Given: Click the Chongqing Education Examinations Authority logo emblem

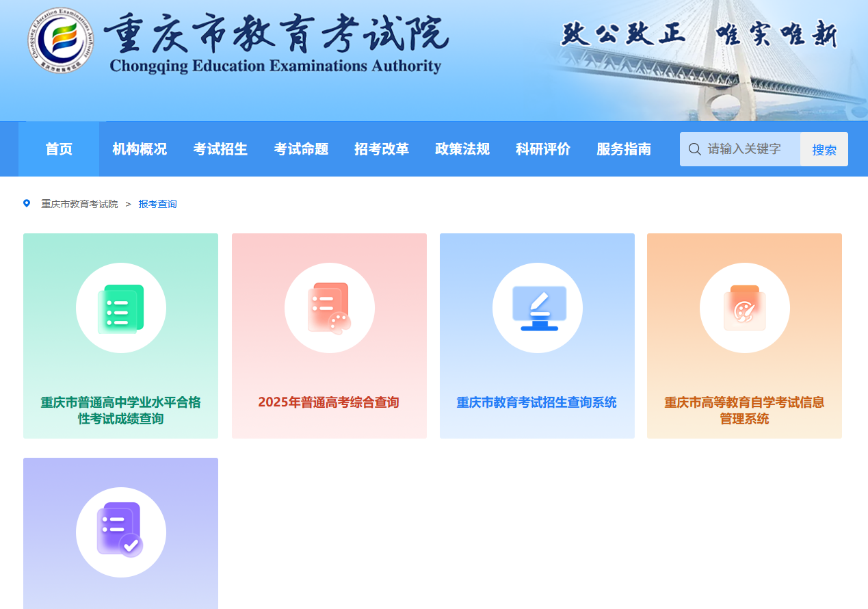Looking at the screenshot, I should (x=61, y=40).
